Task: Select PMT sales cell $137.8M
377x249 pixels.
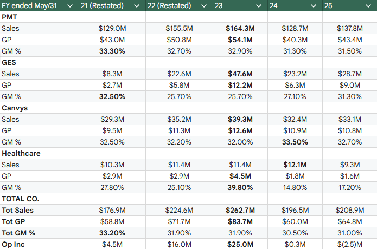Action: click(x=350, y=28)
